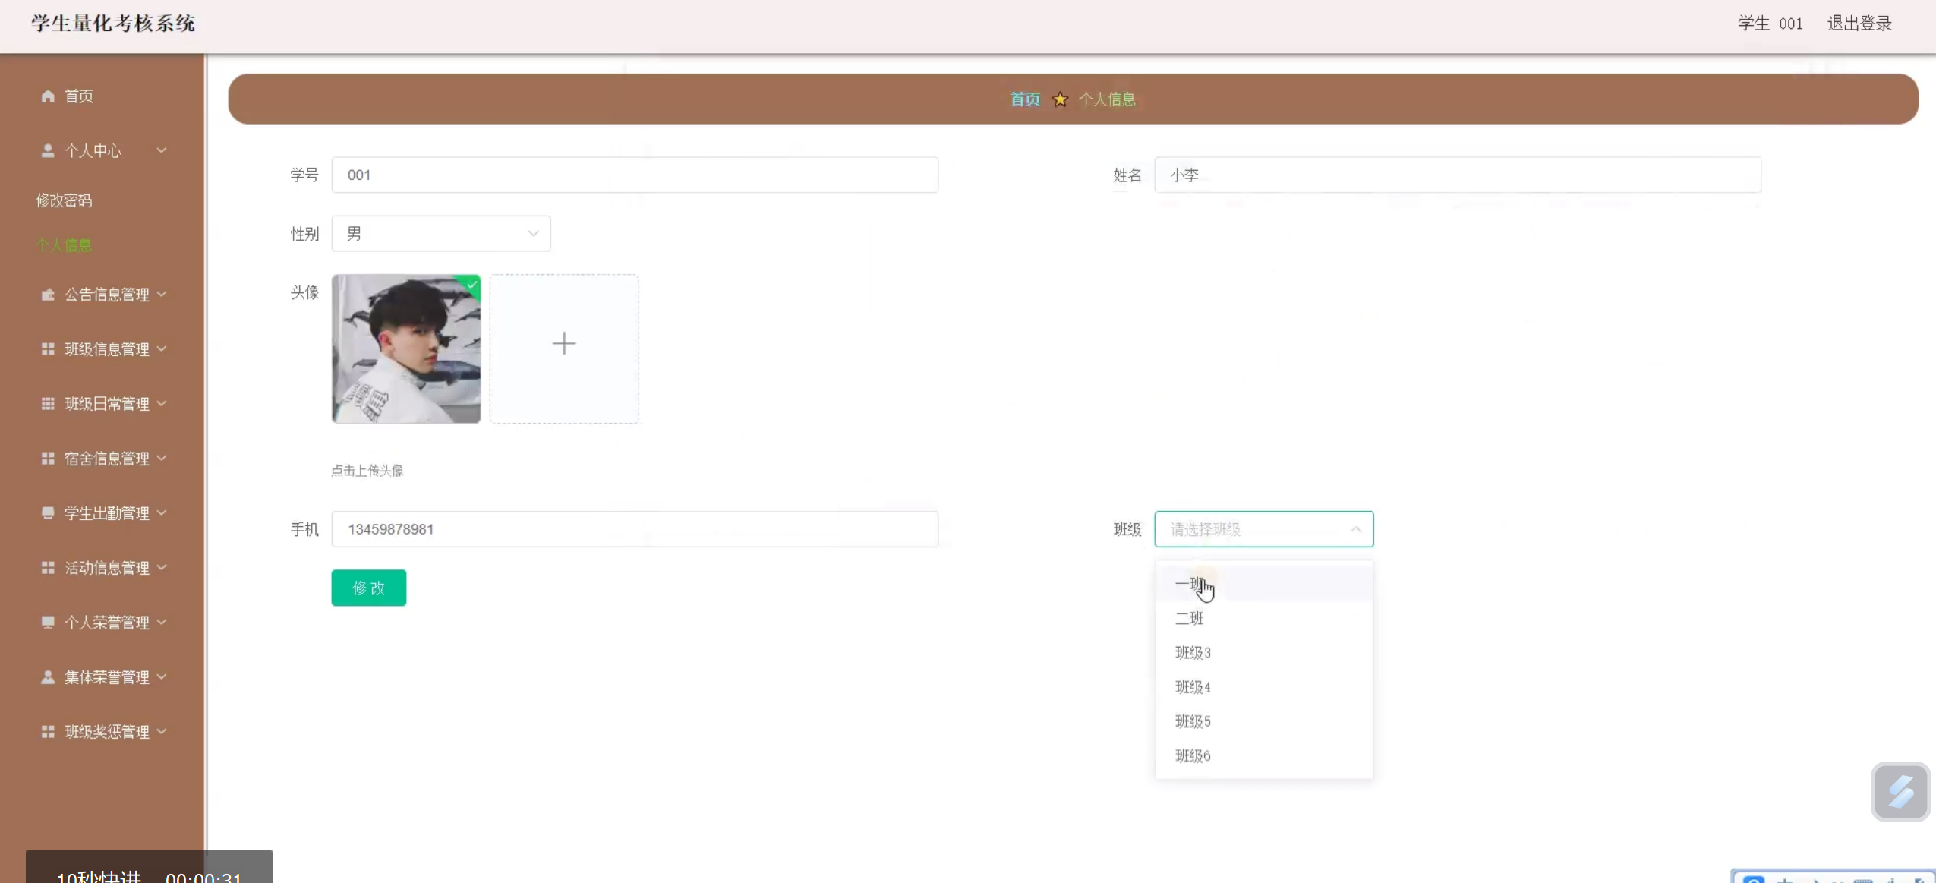The width and height of the screenshot is (1936, 883).
Task: Click the 个人荣誉管理 monitor icon
Action: coord(48,623)
